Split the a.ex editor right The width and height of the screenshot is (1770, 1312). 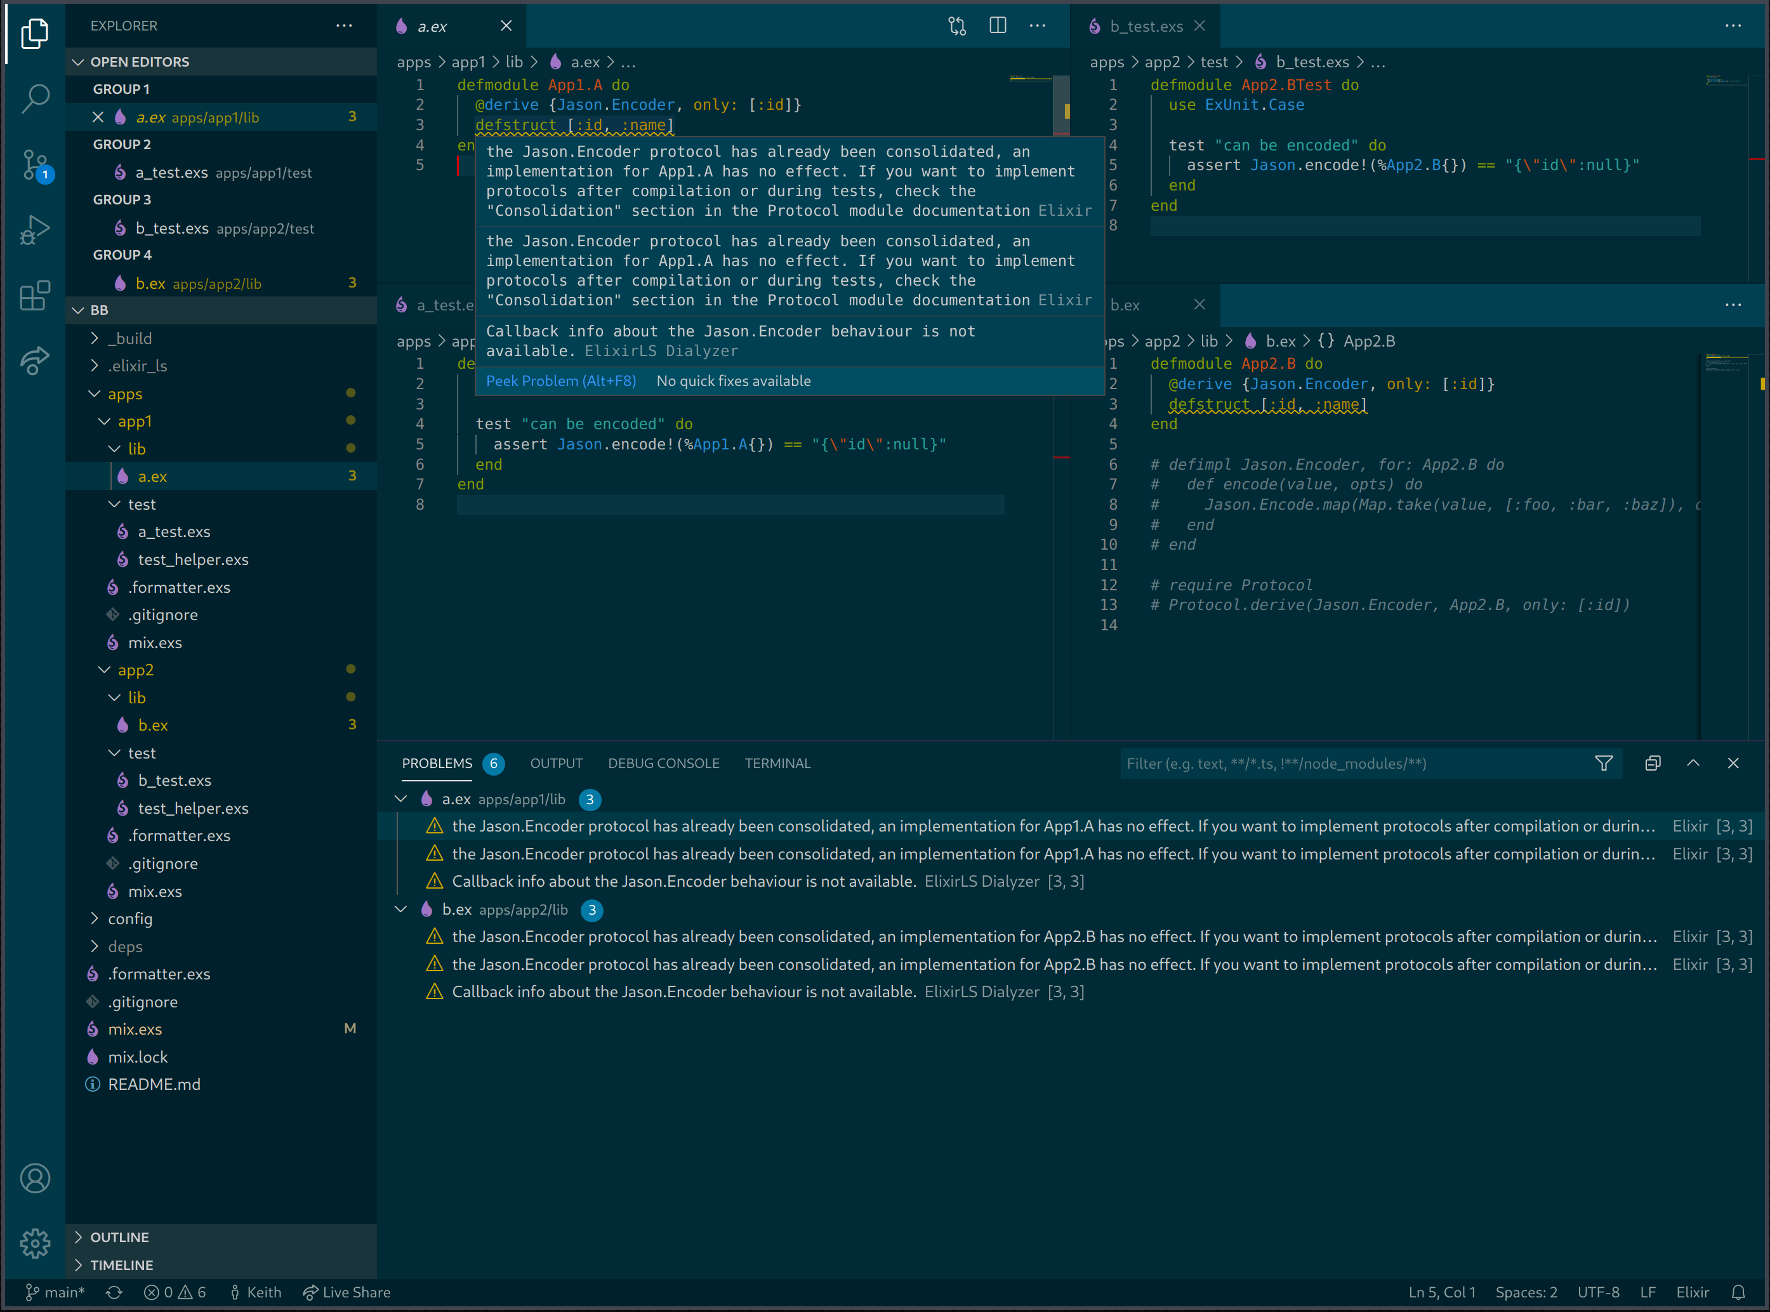tap(998, 26)
